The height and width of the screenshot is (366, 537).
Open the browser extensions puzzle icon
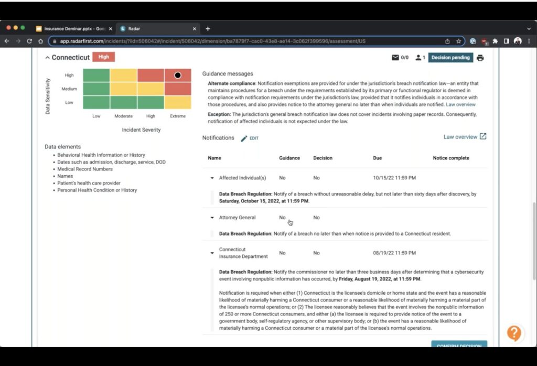495,41
